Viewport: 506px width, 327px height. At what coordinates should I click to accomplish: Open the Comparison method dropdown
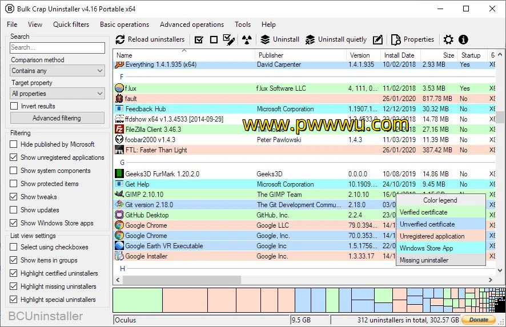tap(57, 71)
